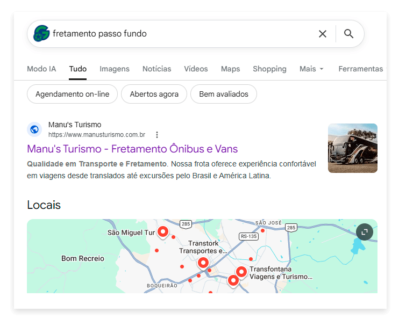
Task: Click the bus thumbnail image
Action: click(353, 148)
